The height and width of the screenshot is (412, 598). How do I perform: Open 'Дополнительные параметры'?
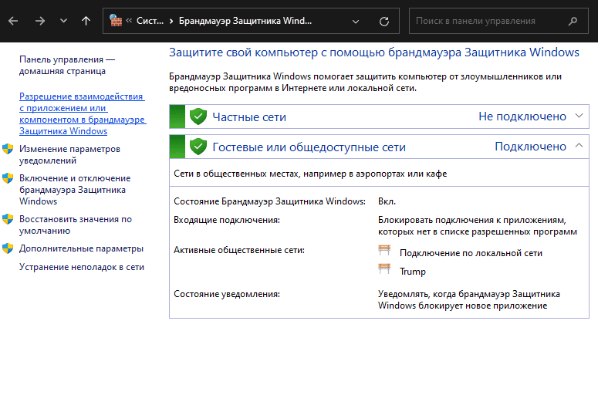[x=81, y=248]
